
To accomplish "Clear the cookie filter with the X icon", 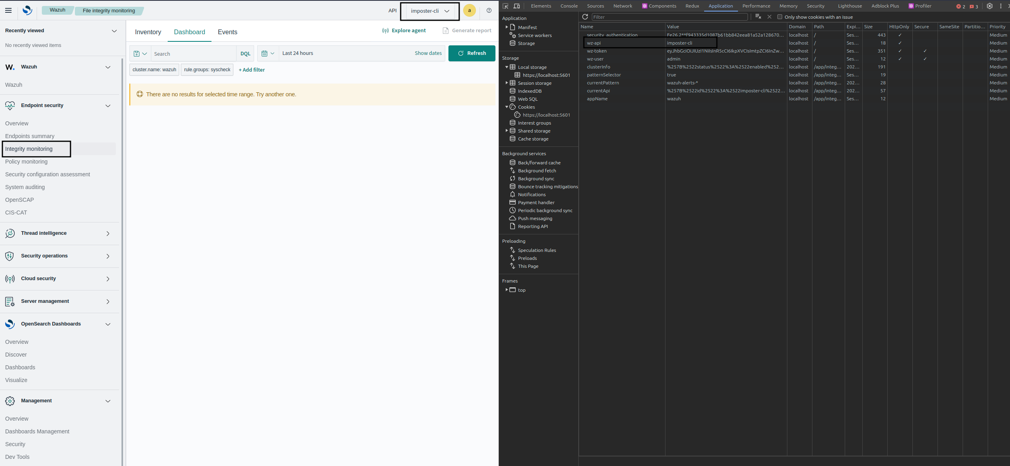I will coord(769,17).
